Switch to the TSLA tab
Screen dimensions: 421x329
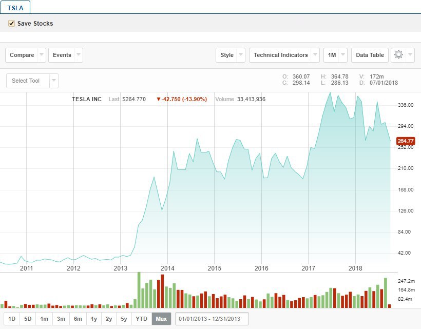[x=15, y=8]
